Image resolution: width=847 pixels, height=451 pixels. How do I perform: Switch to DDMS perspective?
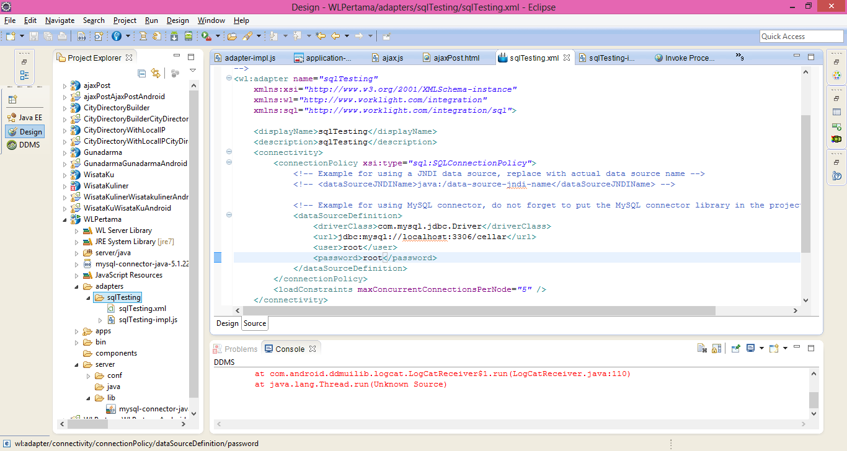[24, 145]
